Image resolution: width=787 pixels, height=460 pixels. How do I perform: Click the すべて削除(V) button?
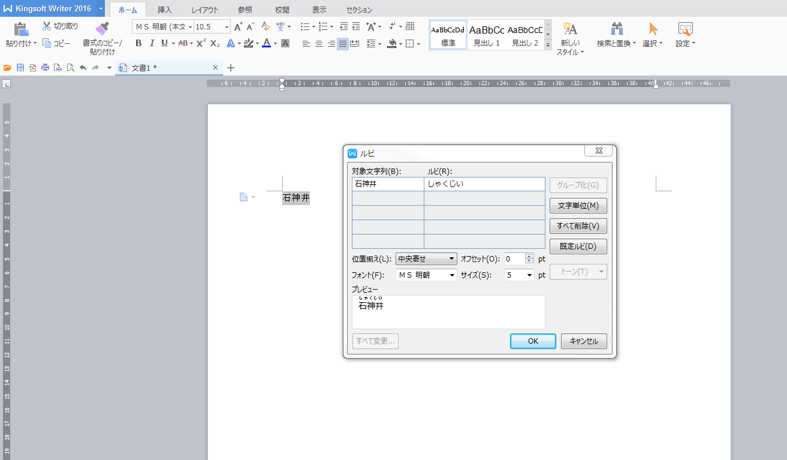tap(578, 226)
